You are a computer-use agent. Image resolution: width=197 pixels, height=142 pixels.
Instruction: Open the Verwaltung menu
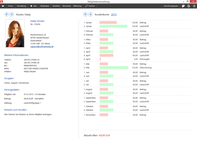21,6
